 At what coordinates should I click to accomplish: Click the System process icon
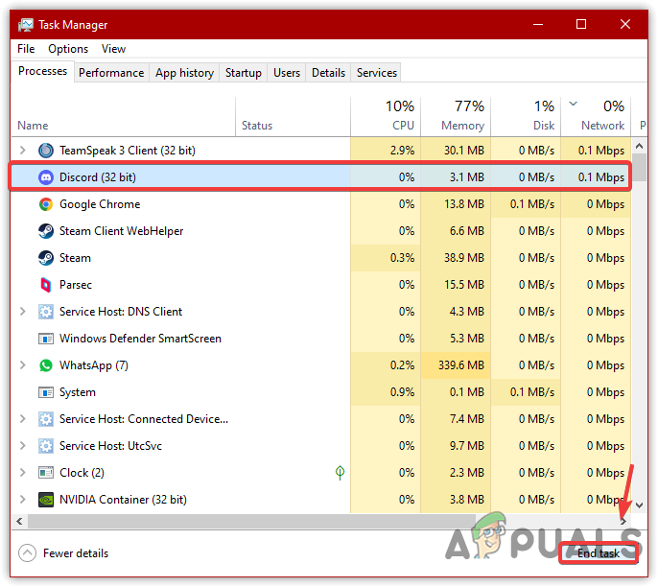(46, 392)
